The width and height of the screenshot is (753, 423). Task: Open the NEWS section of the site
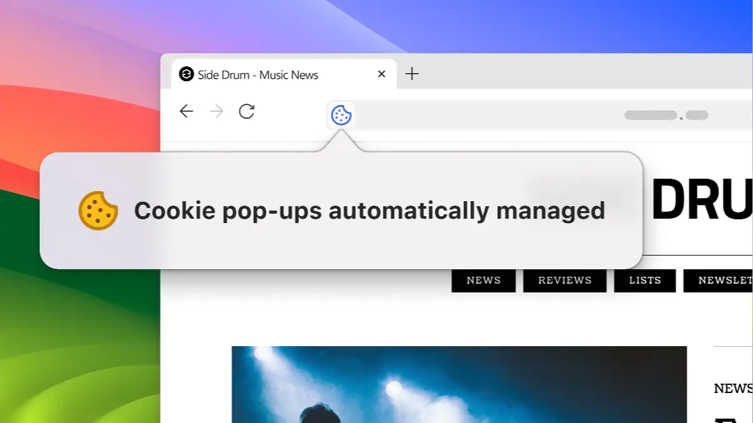pos(483,280)
